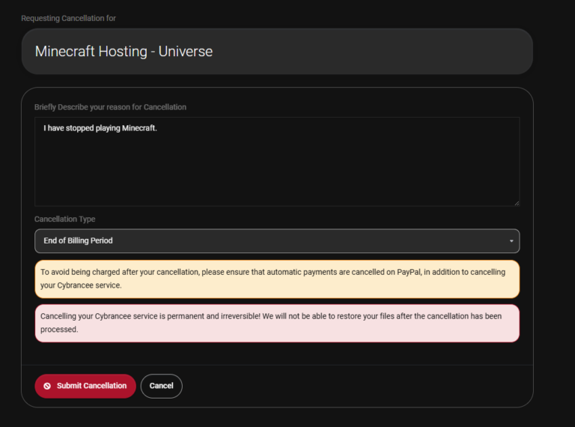Click the 'I have stopped playing Minecraft.' text
Viewport: 575px width, 427px height.
[100, 128]
